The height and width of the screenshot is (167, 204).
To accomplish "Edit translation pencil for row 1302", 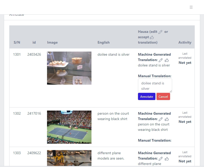I will (161, 119).
